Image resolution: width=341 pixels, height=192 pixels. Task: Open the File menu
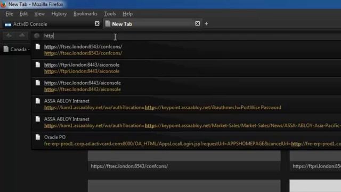click(x=9, y=14)
